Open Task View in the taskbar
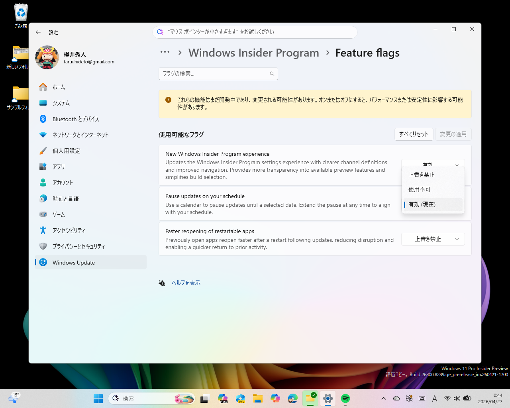Viewport: 510px width, 408px height. point(204,398)
